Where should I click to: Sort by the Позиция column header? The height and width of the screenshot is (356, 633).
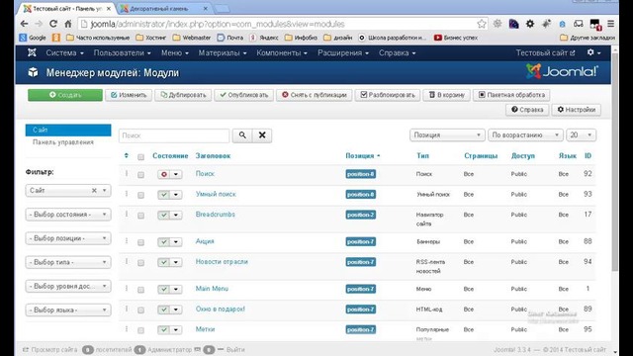click(x=363, y=156)
